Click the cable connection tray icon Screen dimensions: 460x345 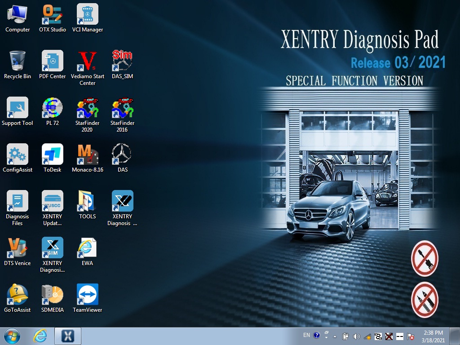378,336
